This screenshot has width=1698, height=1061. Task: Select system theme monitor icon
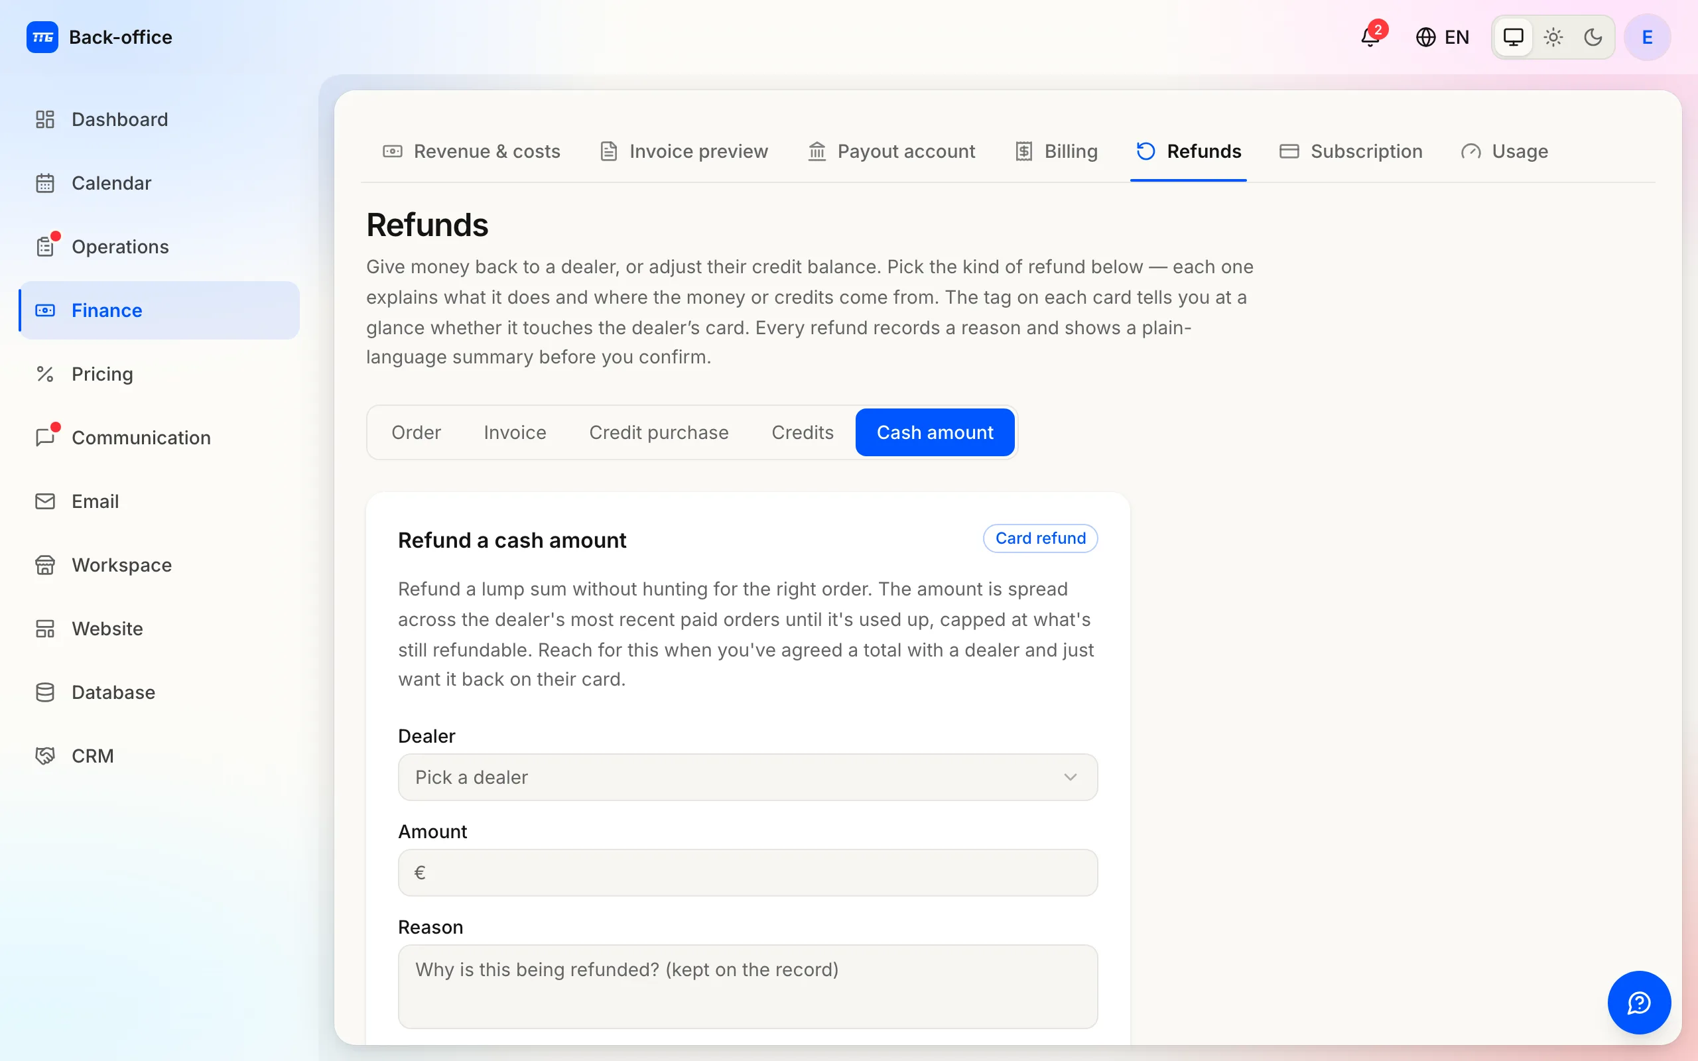pos(1514,37)
